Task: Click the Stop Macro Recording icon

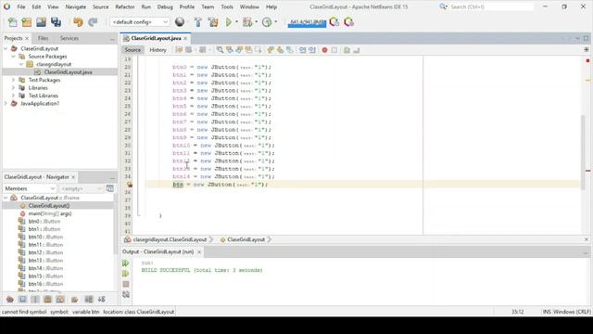Action: 334,50
